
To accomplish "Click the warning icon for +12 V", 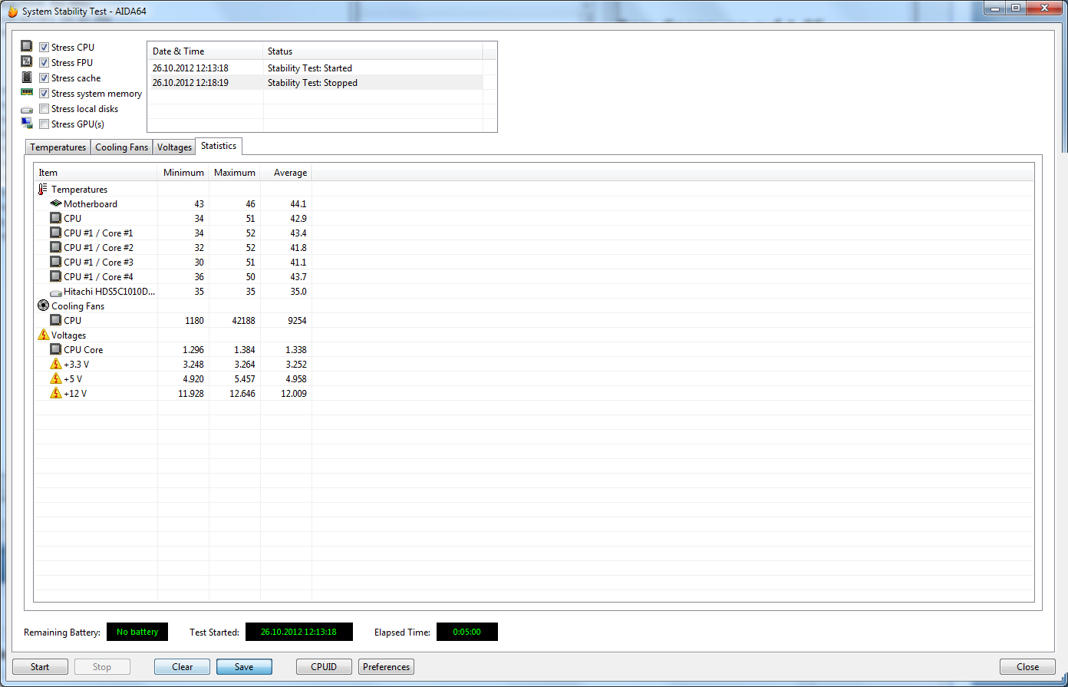I will 55,393.
